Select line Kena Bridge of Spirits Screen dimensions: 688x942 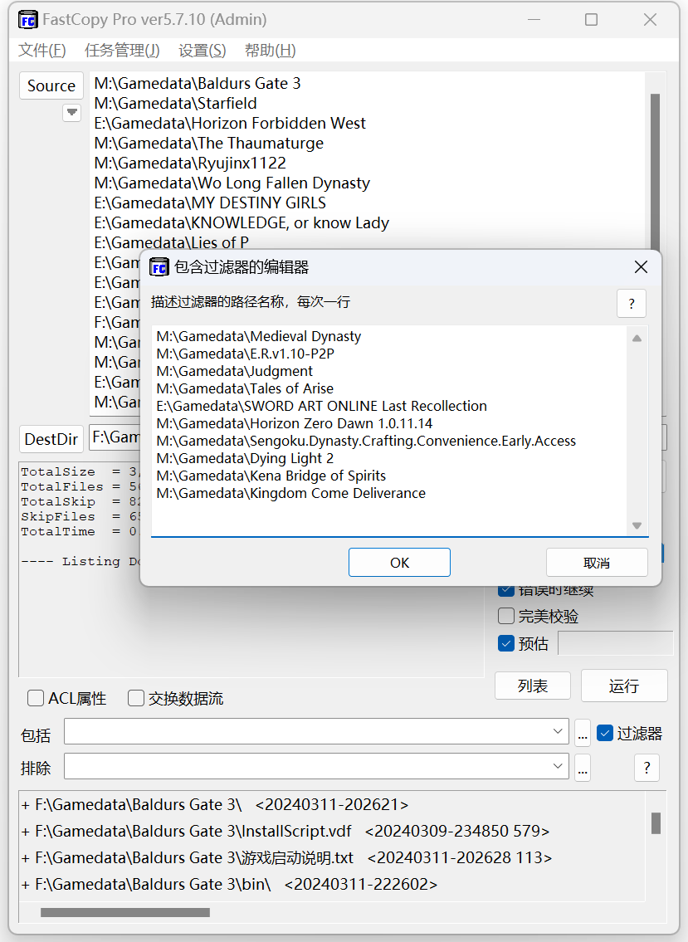[271, 476]
